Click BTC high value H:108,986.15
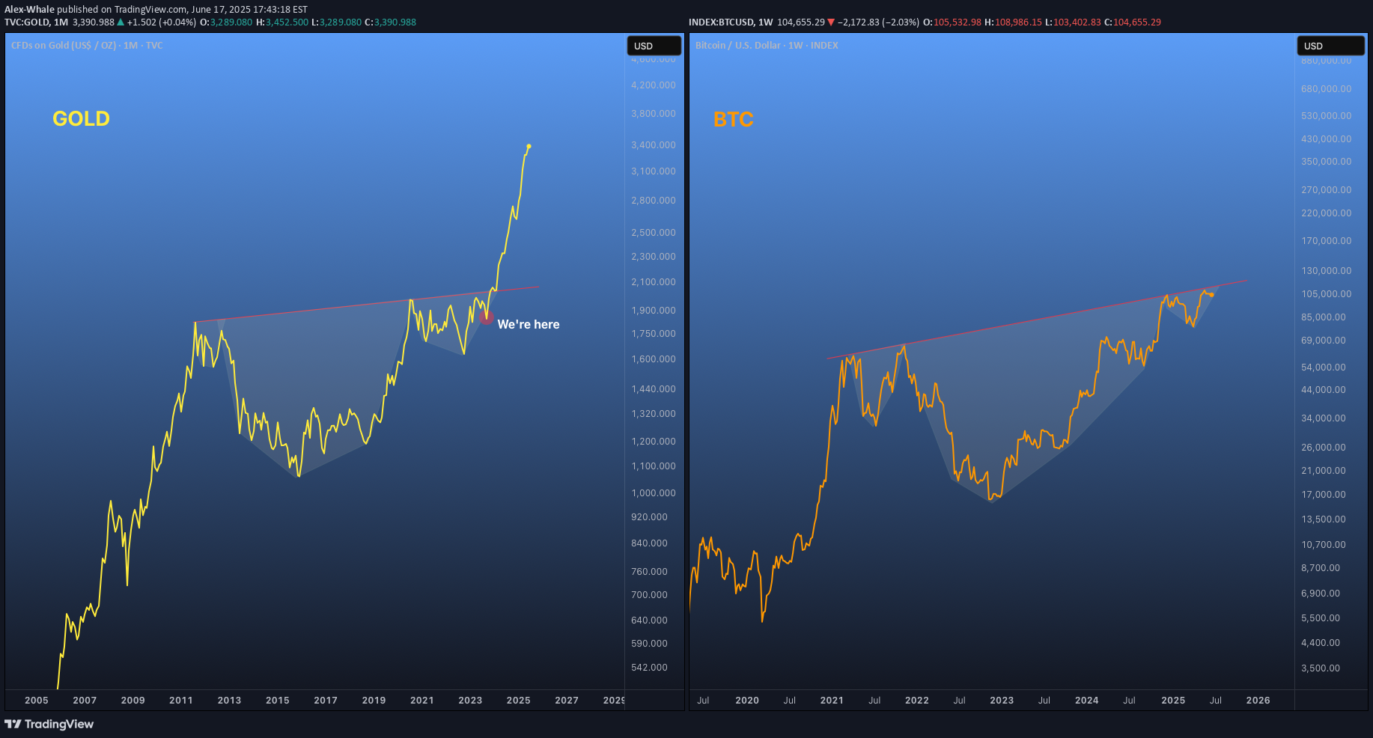1373x738 pixels. coord(1013,22)
